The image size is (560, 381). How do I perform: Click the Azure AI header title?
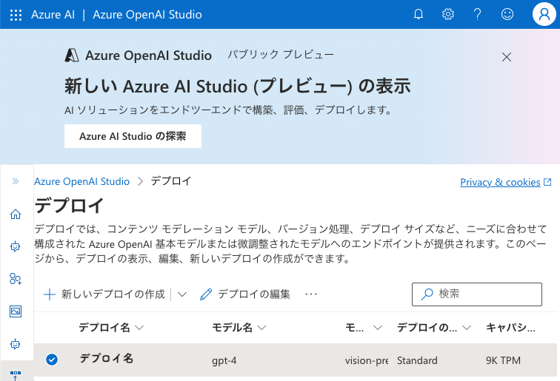click(53, 15)
